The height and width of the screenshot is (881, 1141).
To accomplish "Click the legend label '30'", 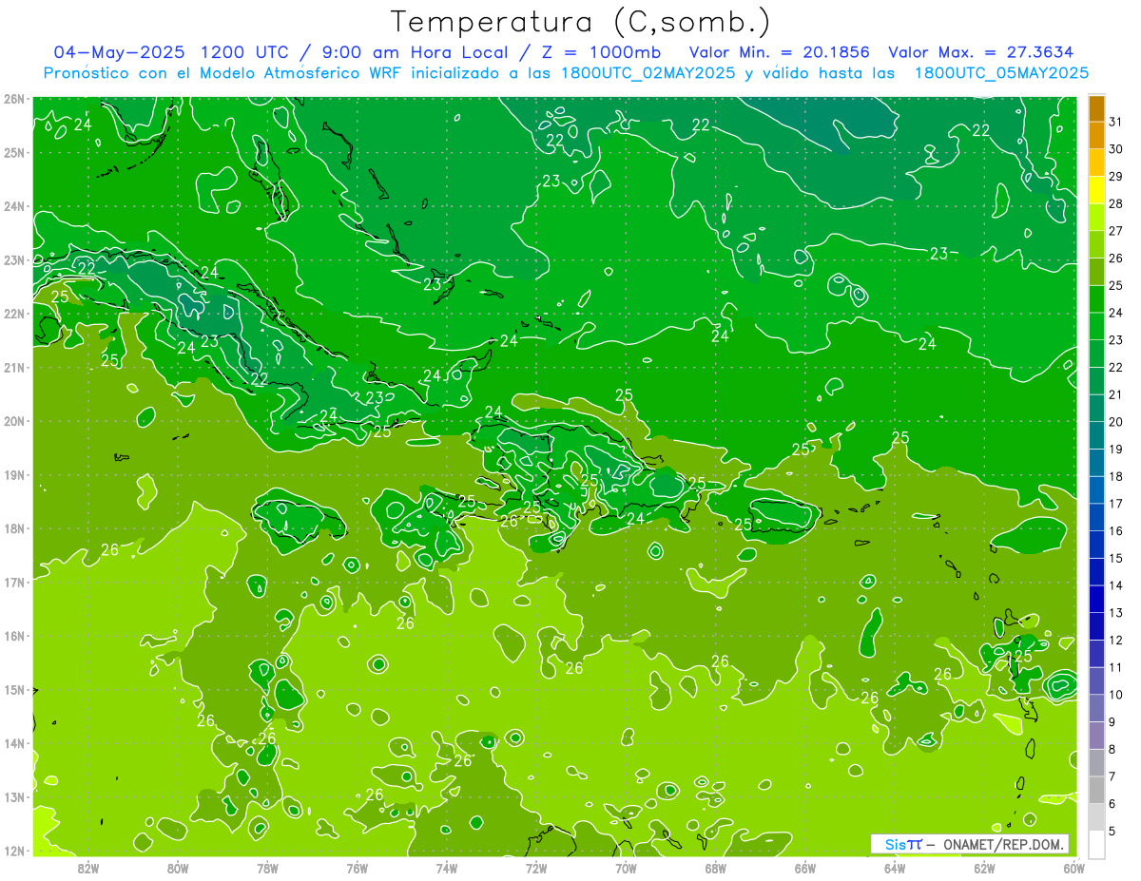I will tap(1116, 149).
